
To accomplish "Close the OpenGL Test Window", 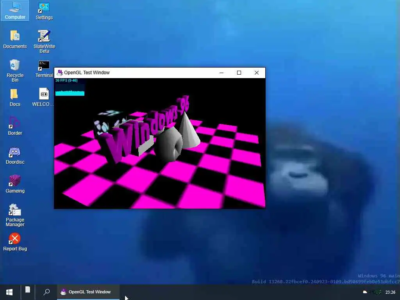I will pos(257,73).
